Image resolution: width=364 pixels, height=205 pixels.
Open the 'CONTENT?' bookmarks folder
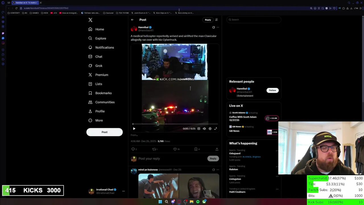click(x=14, y=13)
